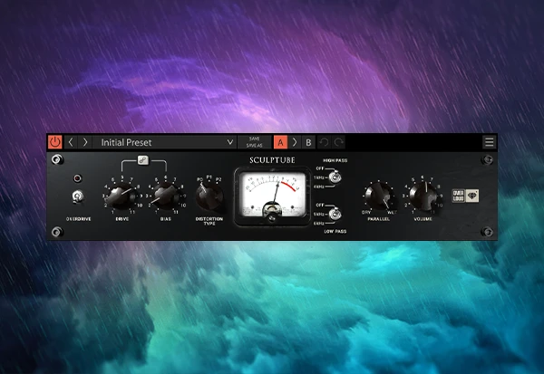The image size is (544, 374).
Task: Select the B state slot
Action: point(308,142)
